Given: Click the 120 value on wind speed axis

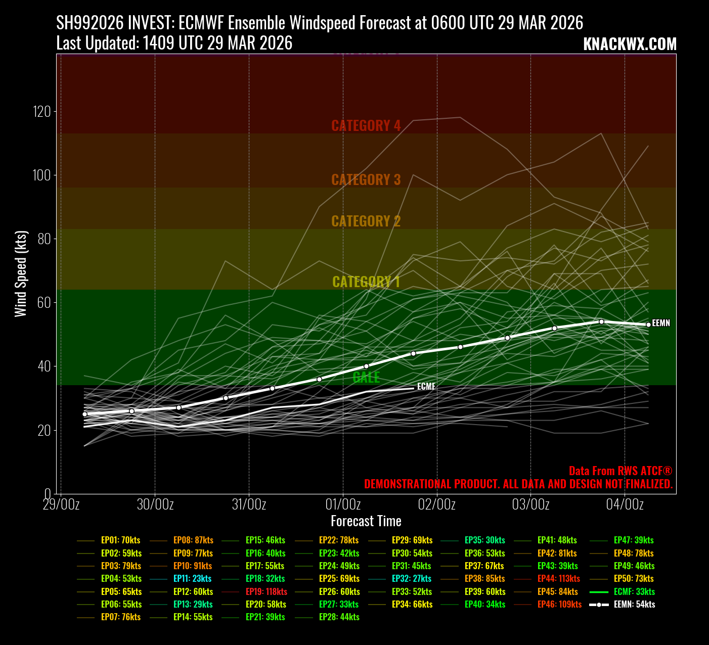Looking at the screenshot, I should click(x=42, y=111).
